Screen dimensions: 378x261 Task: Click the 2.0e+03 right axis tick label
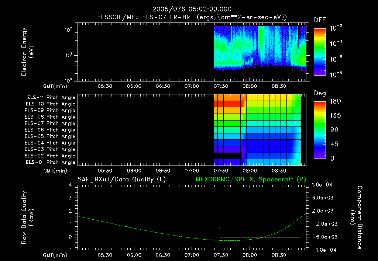pos(323,211)
